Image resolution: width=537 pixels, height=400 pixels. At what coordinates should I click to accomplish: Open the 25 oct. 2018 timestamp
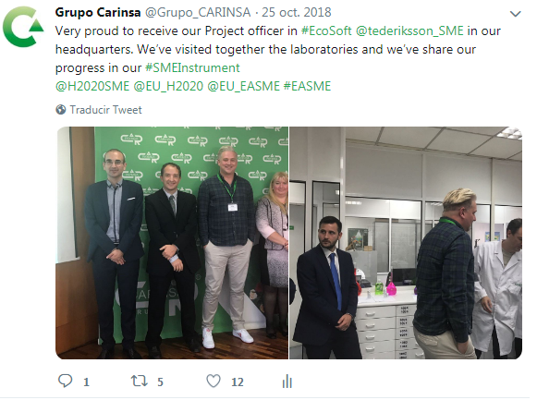tap(297, 12)
